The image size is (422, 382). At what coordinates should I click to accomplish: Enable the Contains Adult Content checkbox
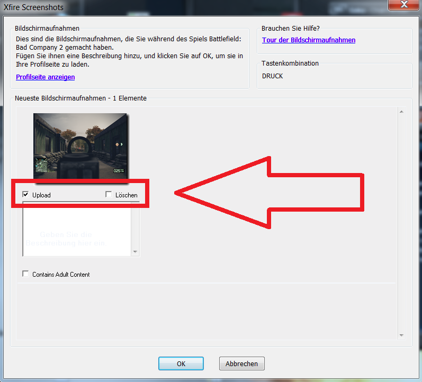(x=25, y=274)
